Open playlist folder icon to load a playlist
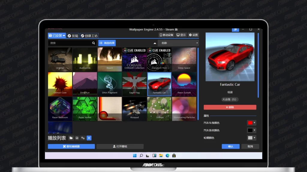The height and width of the screenshot is (172, 307). coord(71,138)
